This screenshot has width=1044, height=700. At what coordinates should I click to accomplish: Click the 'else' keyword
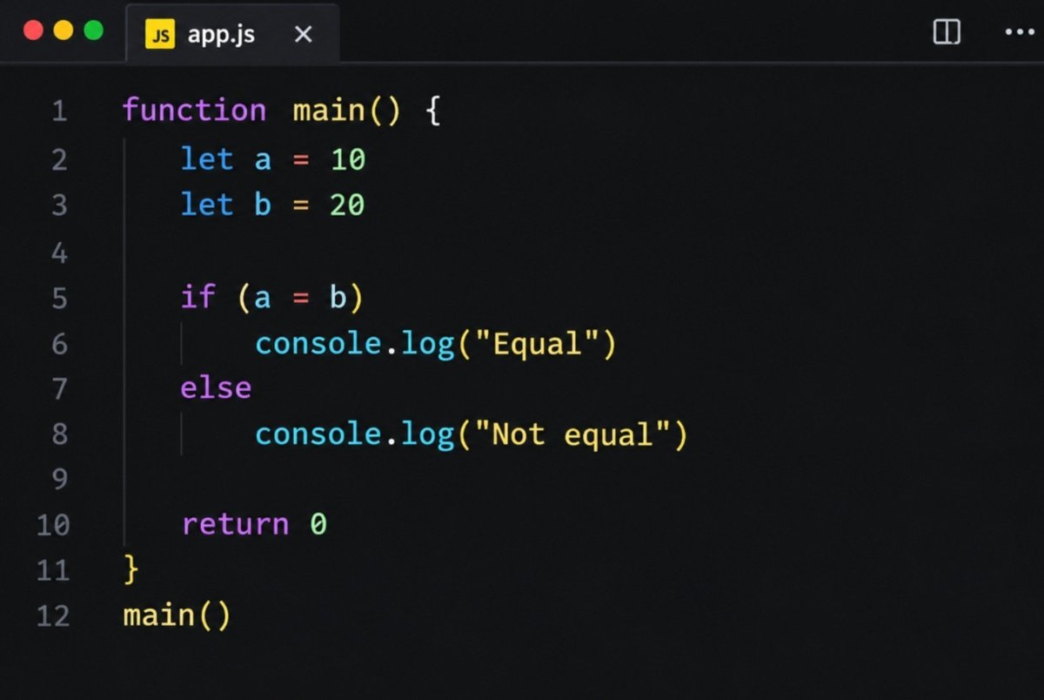pyautogui.click(x=216, y=387)
